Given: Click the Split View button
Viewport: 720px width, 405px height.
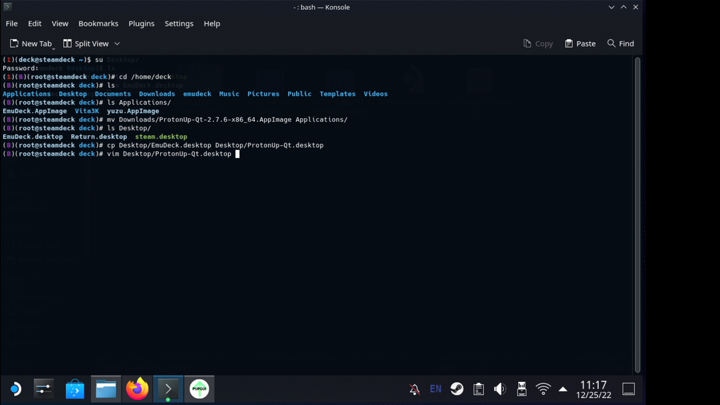Looking at the screenshot, I should point(86,43).
